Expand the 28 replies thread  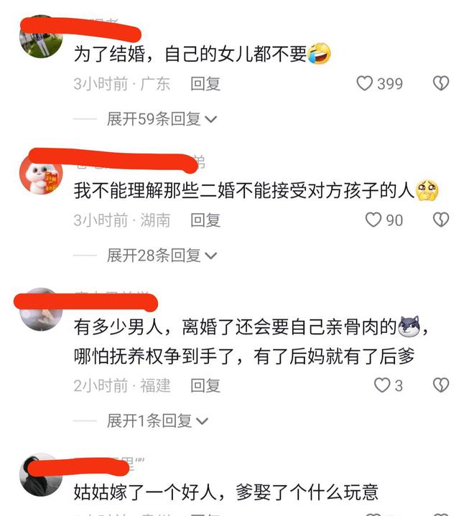click(x=162, y=255)
